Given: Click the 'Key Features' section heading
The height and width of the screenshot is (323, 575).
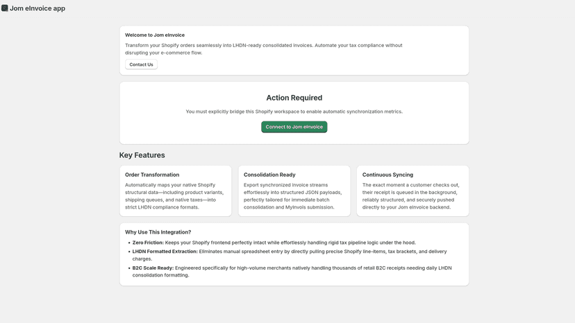Looking at the screenshot, I should click(x=142, y=155).
